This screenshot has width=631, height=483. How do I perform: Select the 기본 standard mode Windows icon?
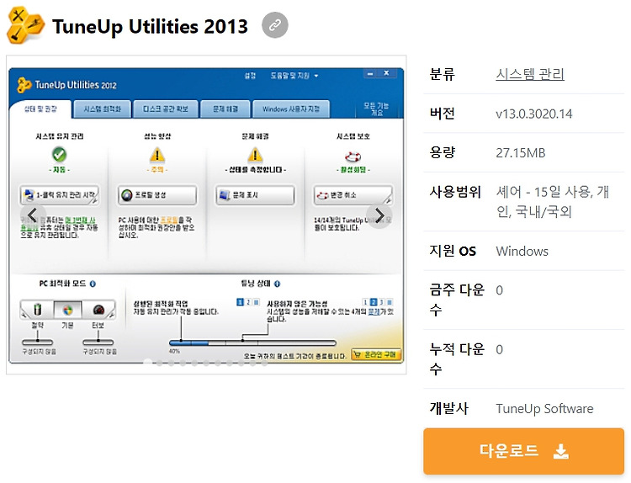coord(67,310)
